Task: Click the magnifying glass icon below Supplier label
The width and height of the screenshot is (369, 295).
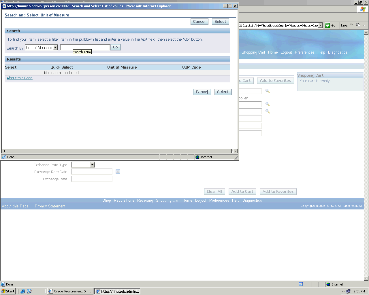Action: (x=268, y=104)
